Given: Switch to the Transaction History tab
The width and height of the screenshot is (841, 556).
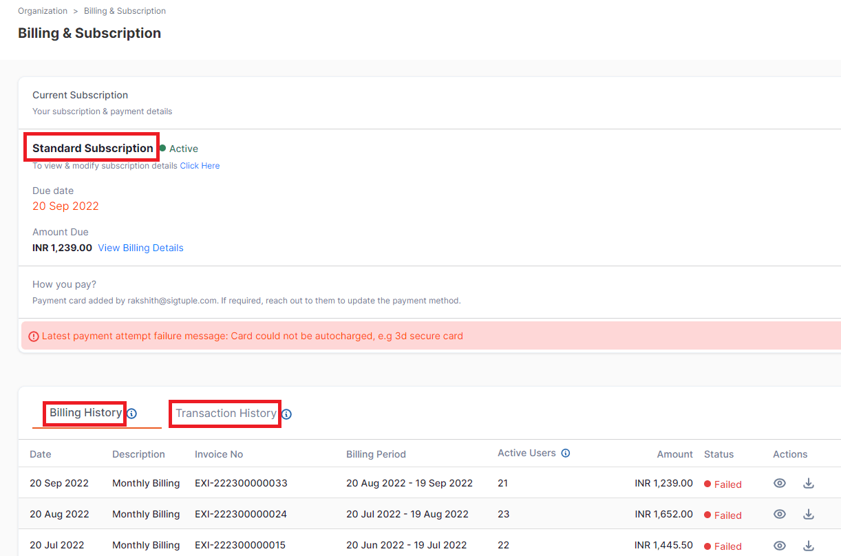Looking at the screenshot, I should pyautogui.click(x=225, y=414).
